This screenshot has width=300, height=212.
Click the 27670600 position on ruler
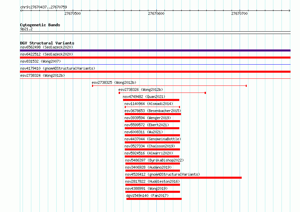tap(156, 13)
